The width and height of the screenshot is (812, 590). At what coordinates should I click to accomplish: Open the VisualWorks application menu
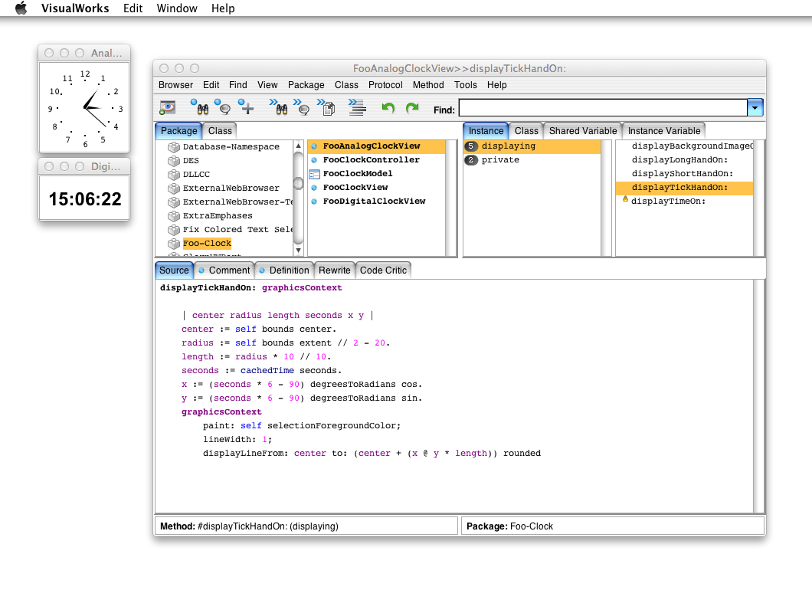[x=75, y=8]
